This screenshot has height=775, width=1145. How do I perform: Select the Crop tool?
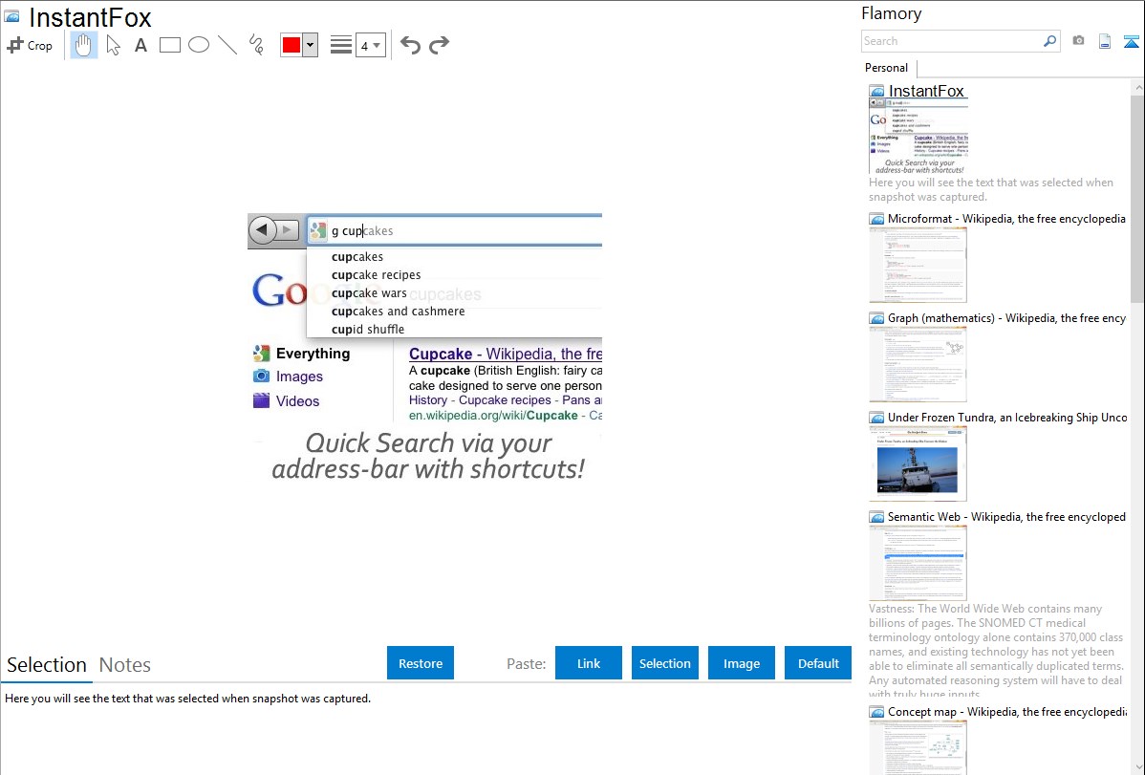click(30, 45)
